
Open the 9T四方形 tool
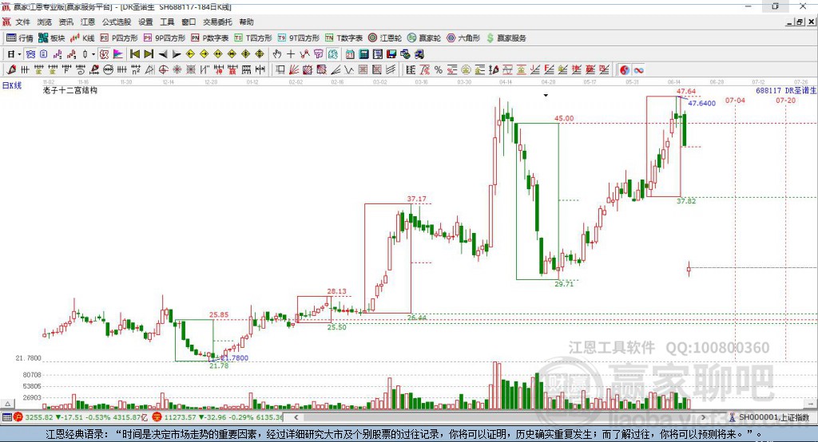(x=299, y=38)
